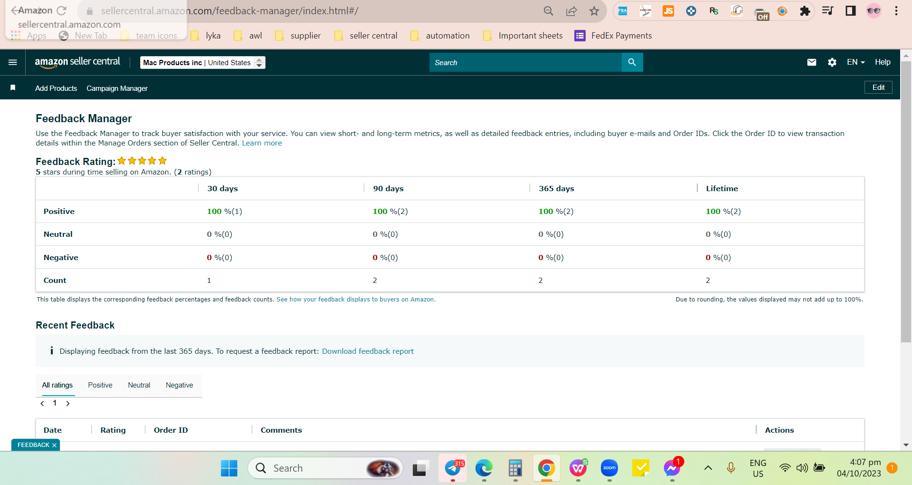Expand the EN language dropdown

click(856, 62)
